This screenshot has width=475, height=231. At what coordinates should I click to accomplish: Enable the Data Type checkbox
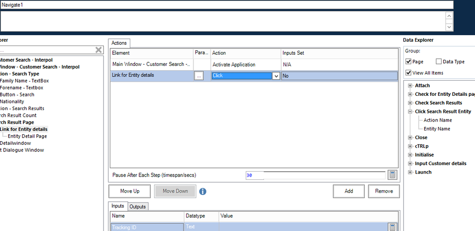pyautogui.click(x=439, y=62)
